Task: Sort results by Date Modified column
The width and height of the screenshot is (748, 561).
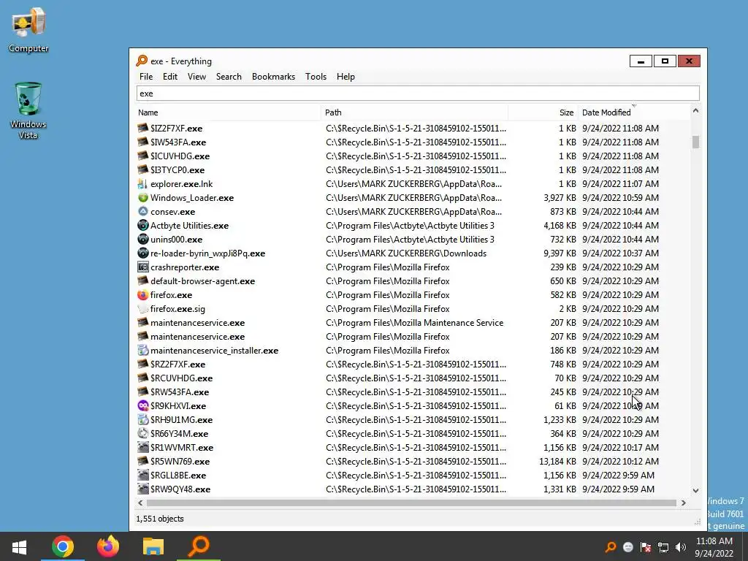Action: click(x=634, y=112)
